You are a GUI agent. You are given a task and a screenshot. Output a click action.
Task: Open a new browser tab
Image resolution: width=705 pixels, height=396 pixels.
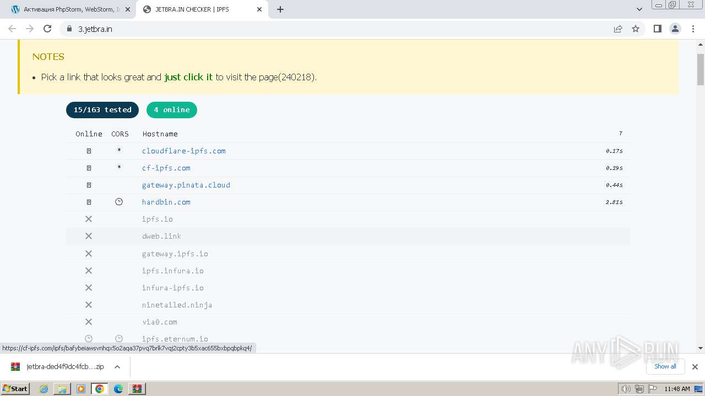pos(280,9)
